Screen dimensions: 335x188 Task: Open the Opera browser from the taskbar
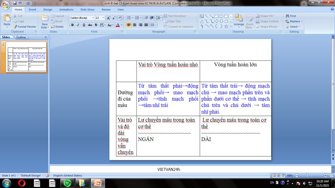pos(22,183)
